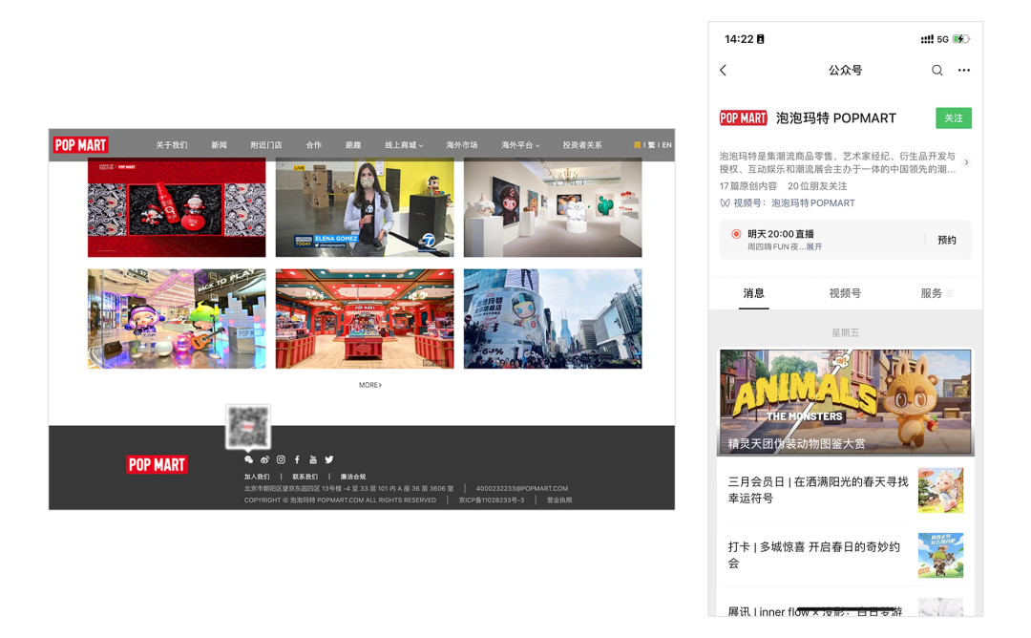Tap the back arrow in WeChat header

pyautogui.click(x=724, y=71)
